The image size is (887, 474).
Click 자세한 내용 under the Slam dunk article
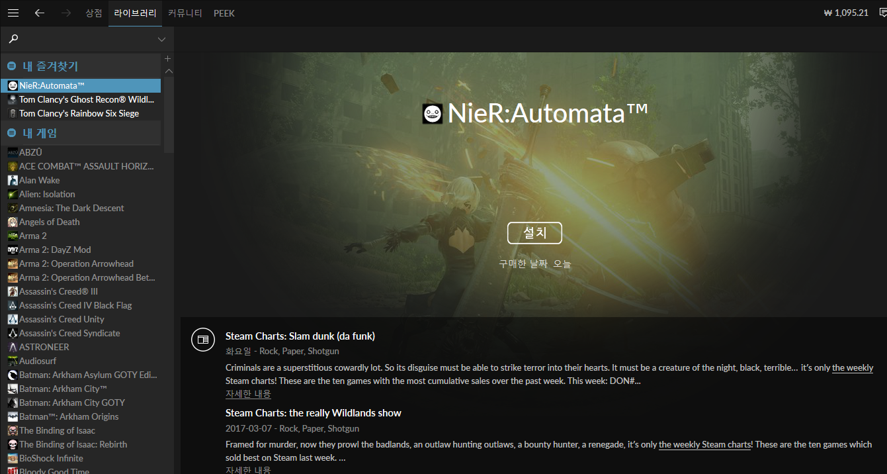pyautogui.click(x=248, y=394)
